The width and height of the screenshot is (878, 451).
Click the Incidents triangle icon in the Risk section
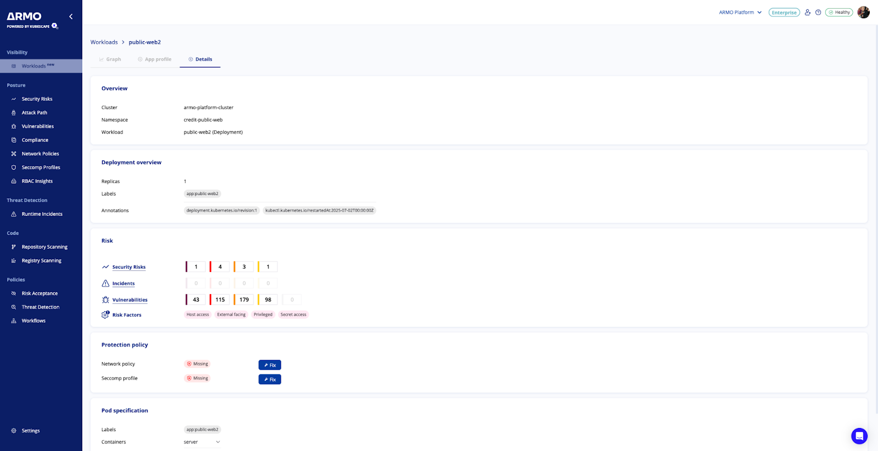pos(105,283)
